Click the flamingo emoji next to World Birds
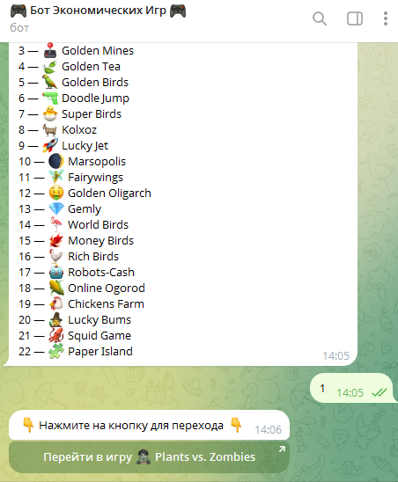The image size is (398, 482). (56, 225)
